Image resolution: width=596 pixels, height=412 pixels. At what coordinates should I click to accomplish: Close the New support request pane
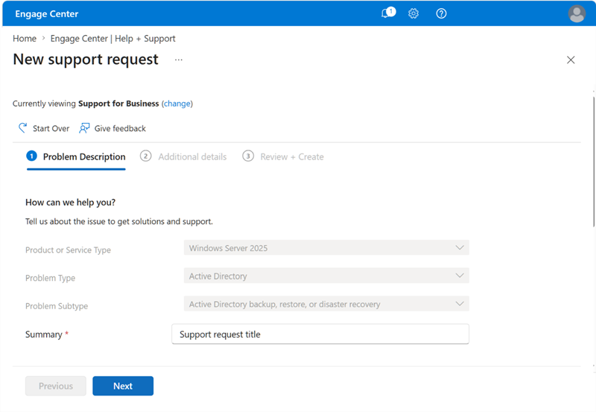[571, 60]
